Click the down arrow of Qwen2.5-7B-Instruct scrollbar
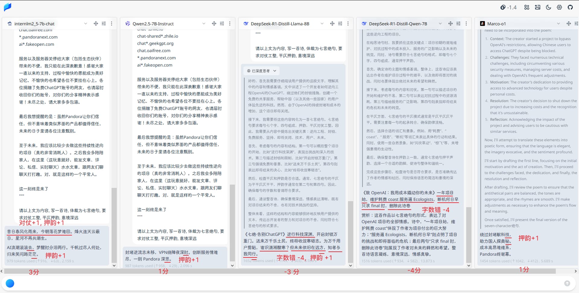 tap(232, 266)
